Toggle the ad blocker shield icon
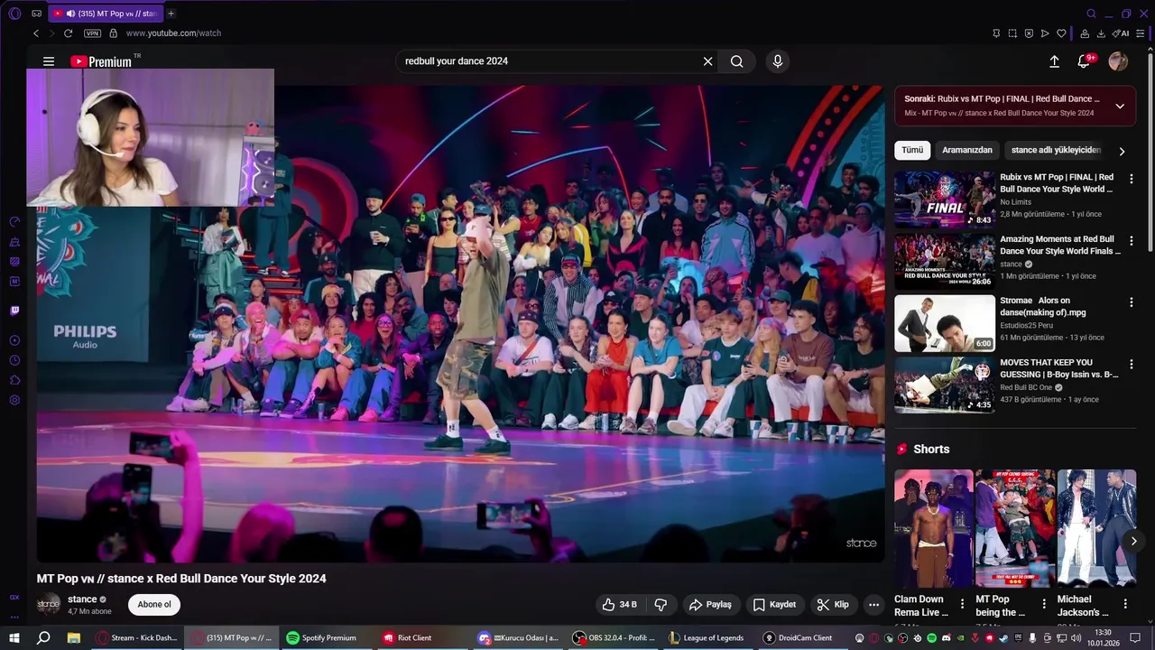This screenshot has height=650, width=1155. click(1029, 33)
